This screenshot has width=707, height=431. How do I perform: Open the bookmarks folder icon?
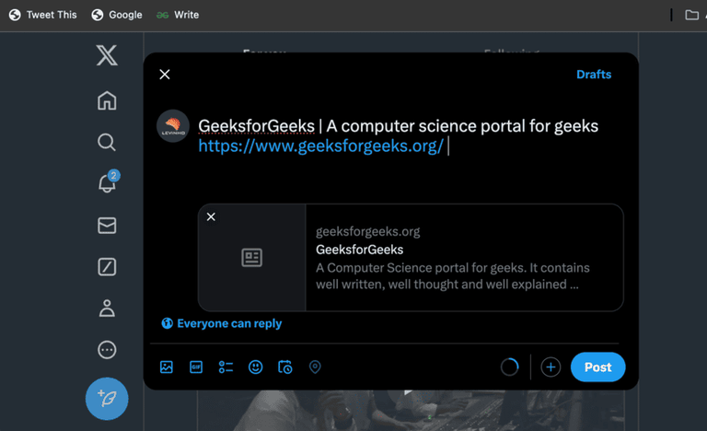tap(691, 15)
